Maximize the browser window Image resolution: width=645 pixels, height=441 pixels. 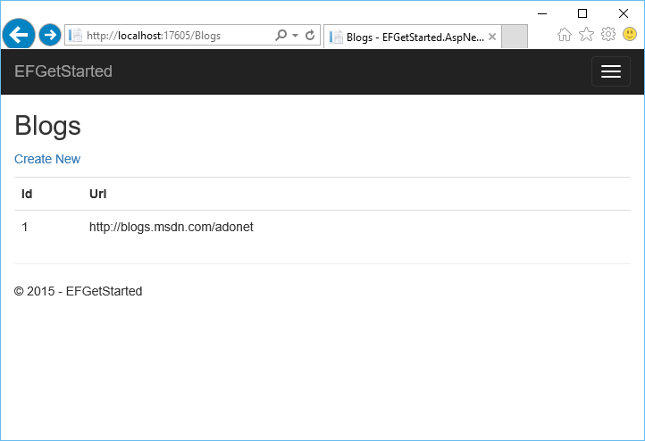(x=582, y=12)
